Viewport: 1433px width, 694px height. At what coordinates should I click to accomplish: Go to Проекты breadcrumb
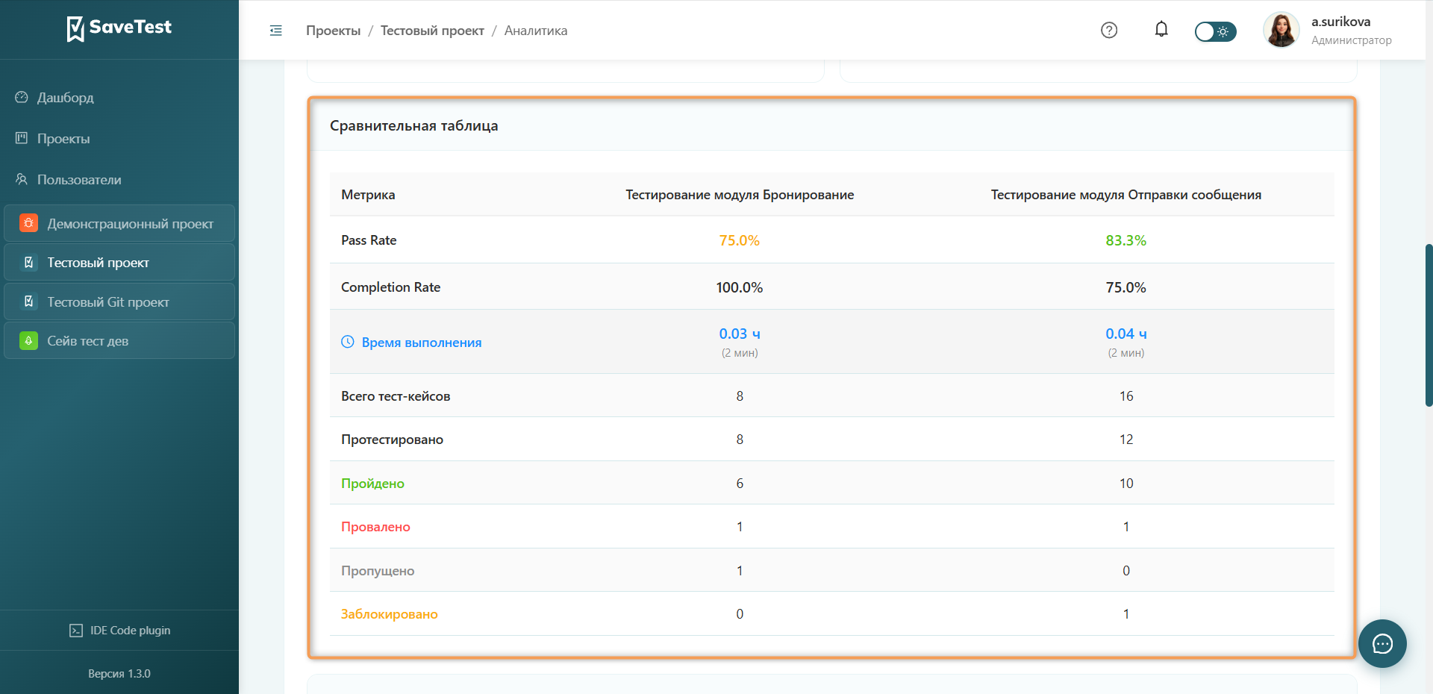coord(333,31)
